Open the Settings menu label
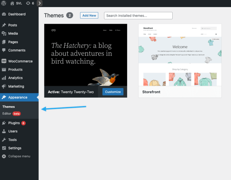This screenshot has width=231, height=180. (x=15, y=148)
